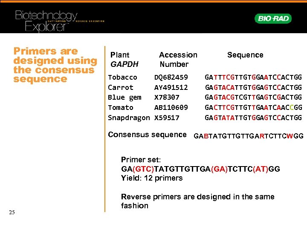Select consensus sequence GABTATGTTGTTGARTCTTCWGG
The width and height of the screenshot is (307, 230).
(x=249, y=136)
